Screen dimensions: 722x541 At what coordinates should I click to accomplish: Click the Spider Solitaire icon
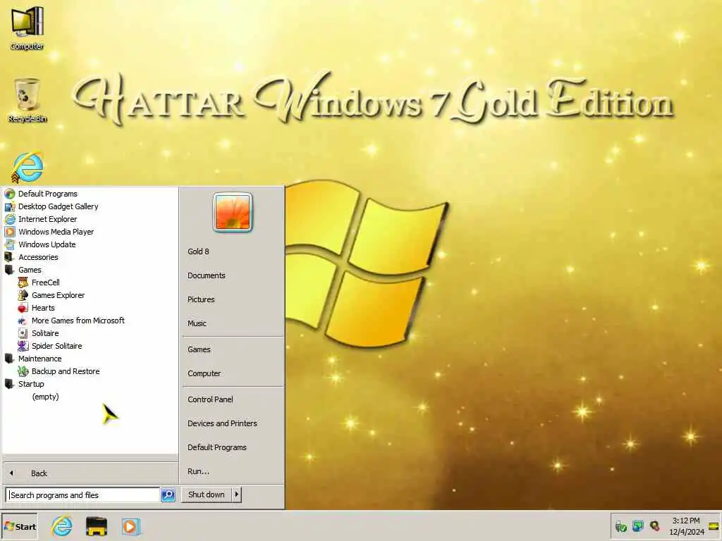pyautogui.click(x=23, y=346)
